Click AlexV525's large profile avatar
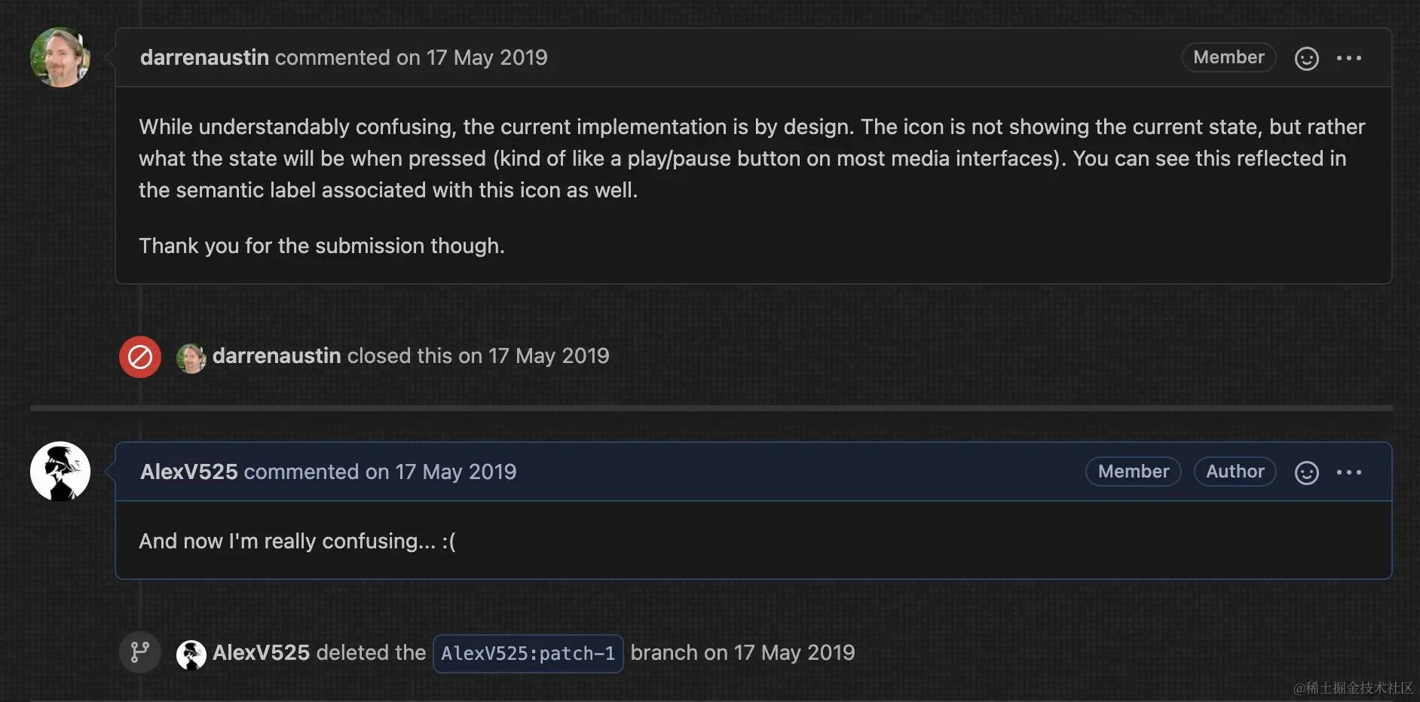This screenshot has width=1420, height=702. (60, 472)
